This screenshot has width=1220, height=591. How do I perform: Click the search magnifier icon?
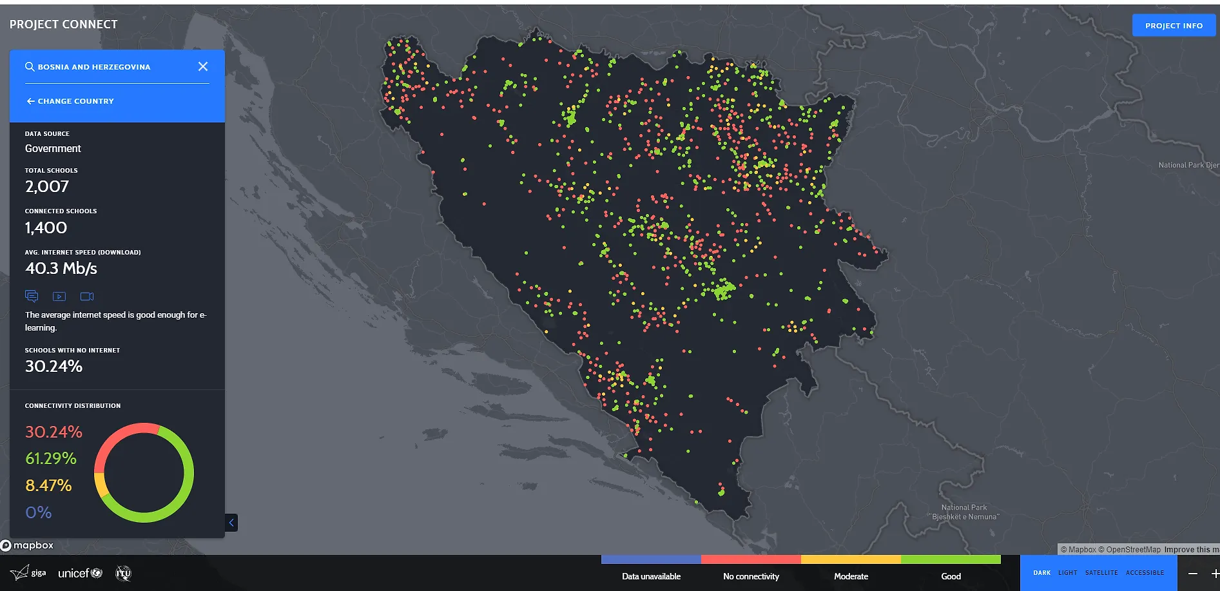[x=30, y=66]
